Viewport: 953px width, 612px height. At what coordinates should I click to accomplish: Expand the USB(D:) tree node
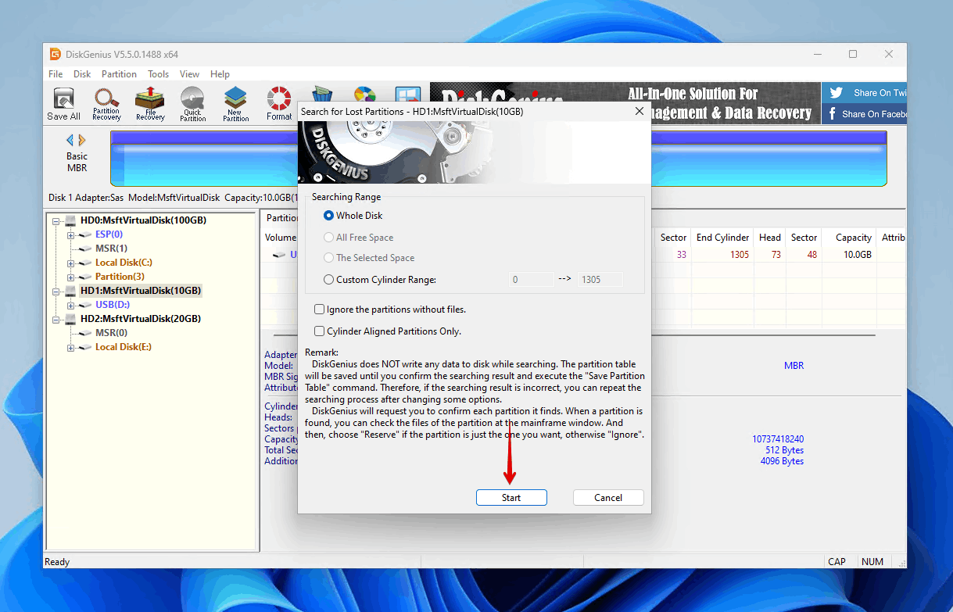(71, 305)
